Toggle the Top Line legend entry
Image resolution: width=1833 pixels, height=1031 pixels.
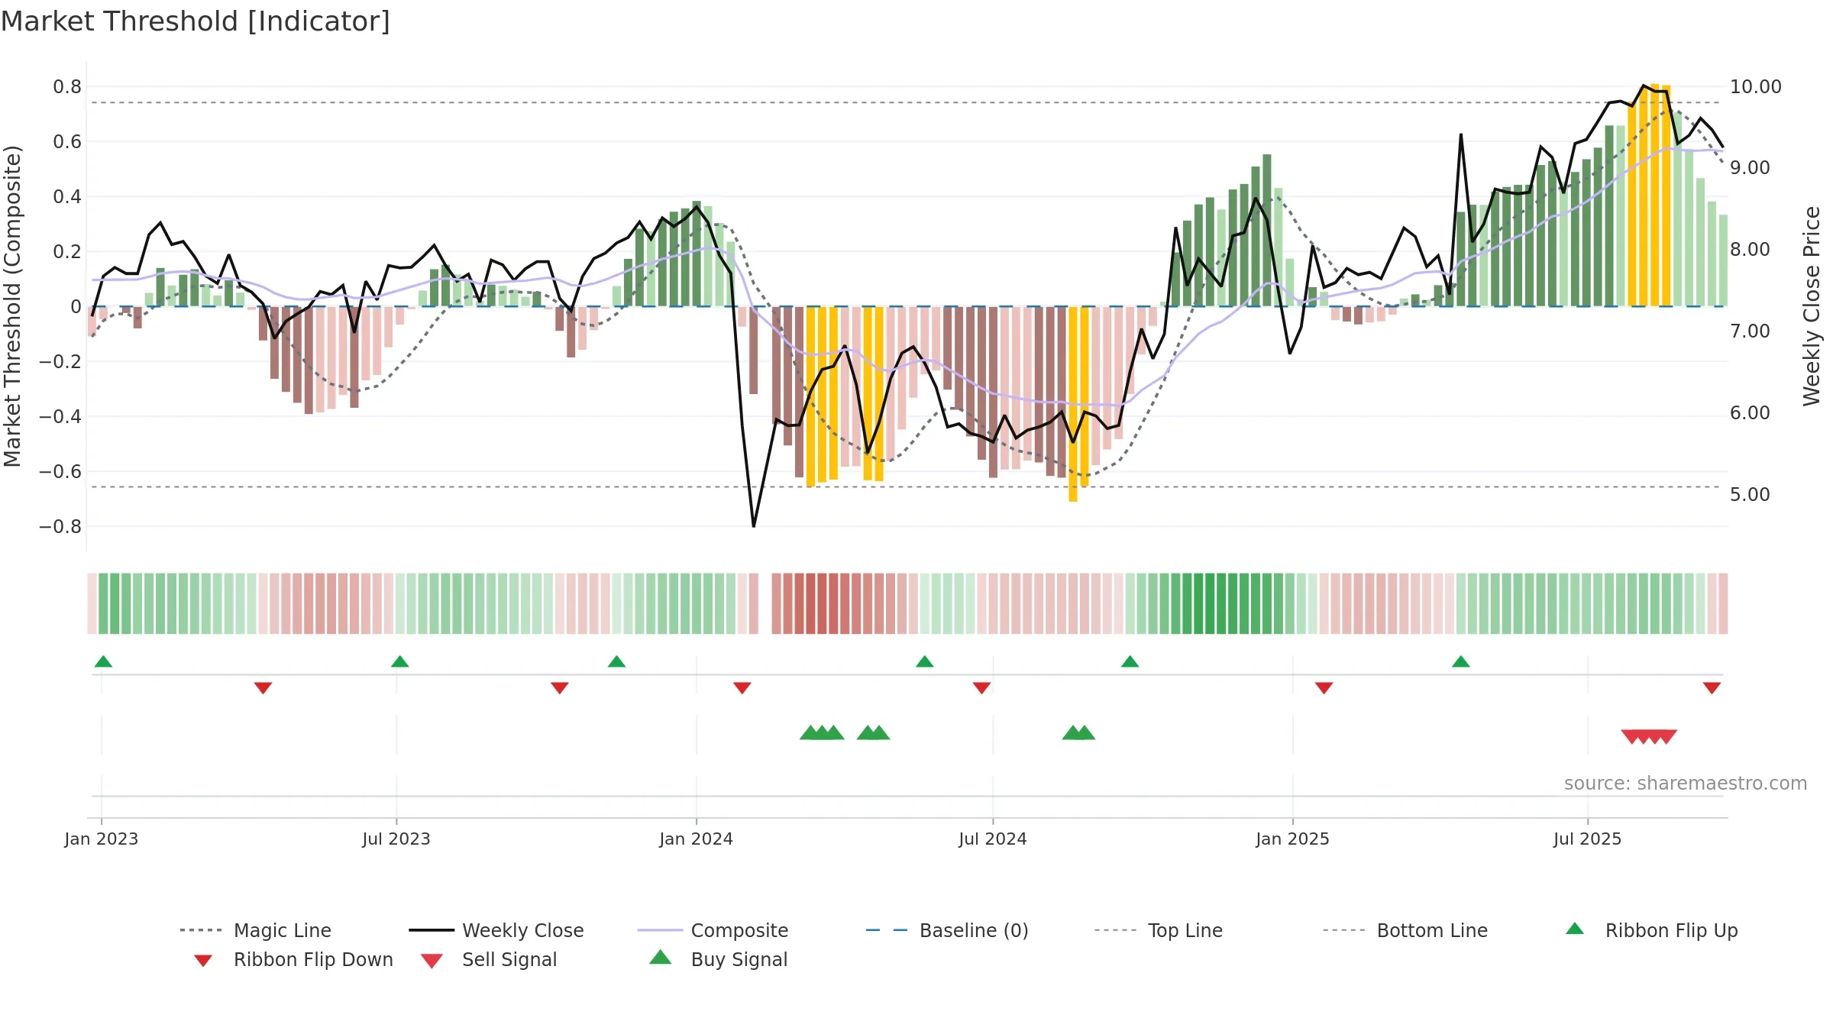pyautogui.click(x=1159, y=930)
